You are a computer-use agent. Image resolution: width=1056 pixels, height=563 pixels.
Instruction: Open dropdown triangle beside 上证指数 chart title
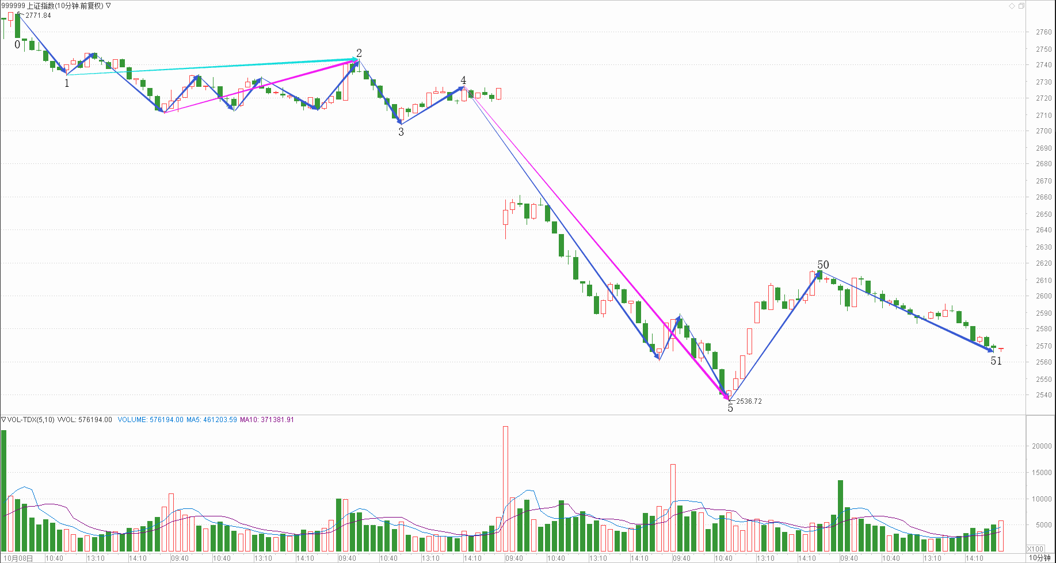coord(108,6)
